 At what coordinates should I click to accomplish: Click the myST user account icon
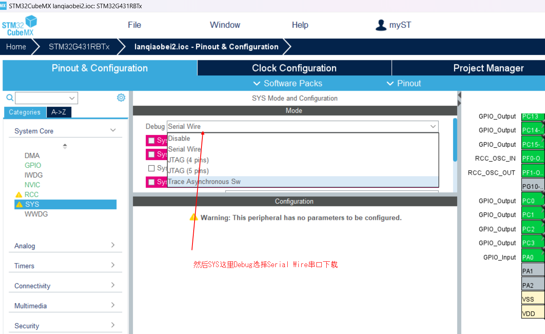tap(381, 25)
